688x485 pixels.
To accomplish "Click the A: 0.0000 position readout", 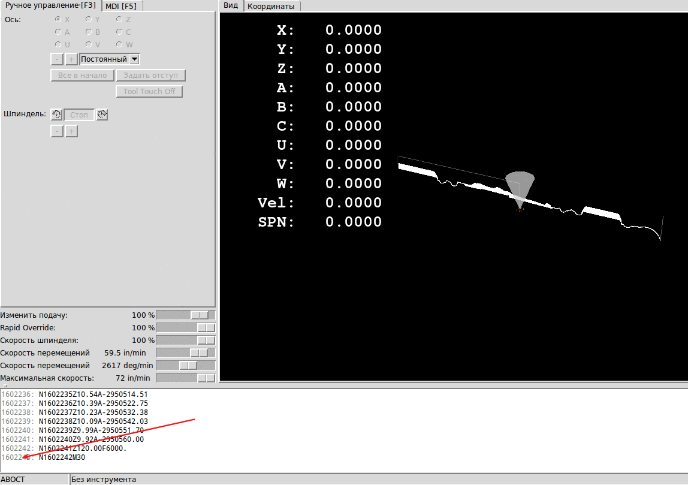I will 329,88.
